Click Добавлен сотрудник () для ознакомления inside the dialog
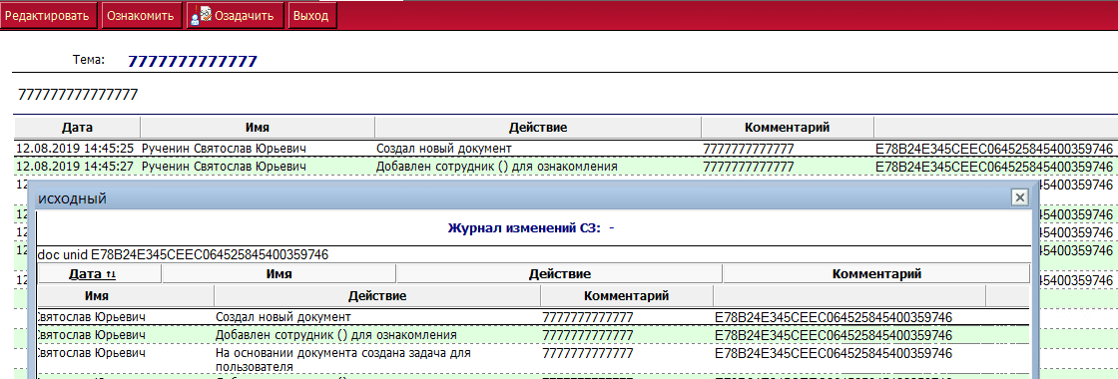 [x=335, y=335]
